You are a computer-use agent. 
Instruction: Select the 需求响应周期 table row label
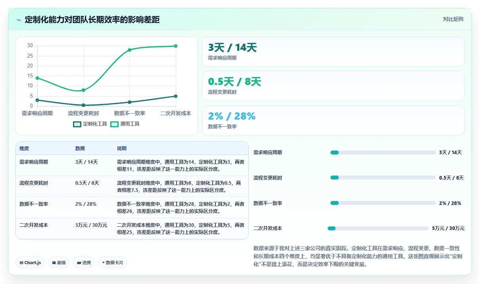(x=34, y=162)
